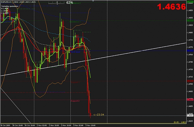Click the large red 1.4636 price display

click(x=171, y=7)
